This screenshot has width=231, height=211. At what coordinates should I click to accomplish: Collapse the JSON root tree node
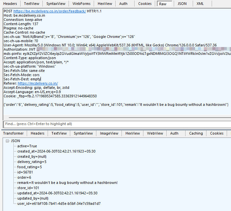(8, 141)
